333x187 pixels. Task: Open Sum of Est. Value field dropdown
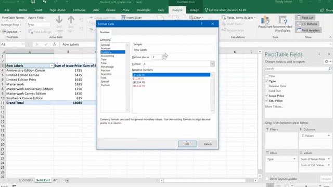pos(329,165)
